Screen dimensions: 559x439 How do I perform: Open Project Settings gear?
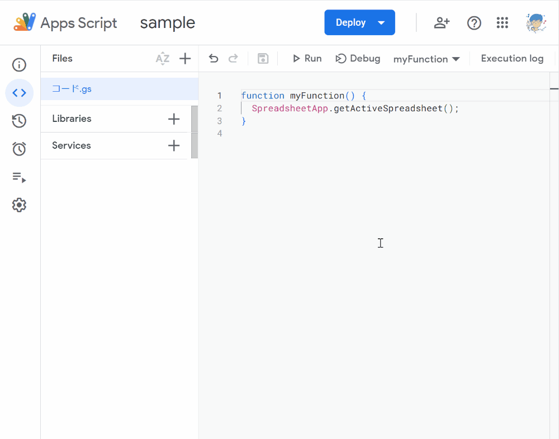point(19,205)
